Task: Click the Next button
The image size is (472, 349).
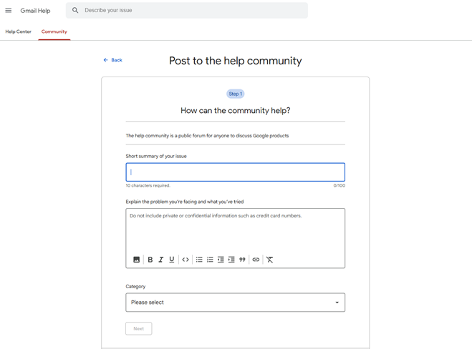Action: pyautogui.click(x=139, y=328)
